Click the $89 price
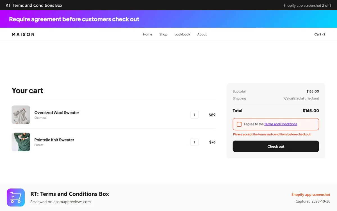Screen dimensions: 337x211 [212, 115]
